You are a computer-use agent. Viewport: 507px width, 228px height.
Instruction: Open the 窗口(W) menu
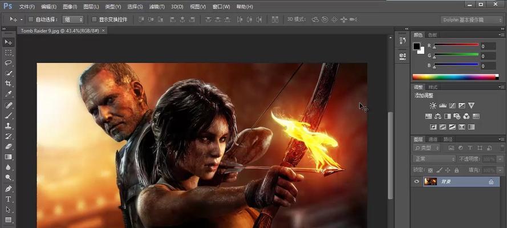click(x=221, y=6)
